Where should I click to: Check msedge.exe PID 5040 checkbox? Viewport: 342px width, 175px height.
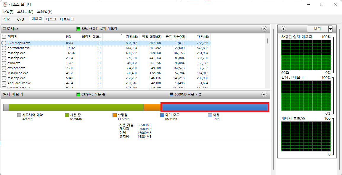[x=4, y=78]
